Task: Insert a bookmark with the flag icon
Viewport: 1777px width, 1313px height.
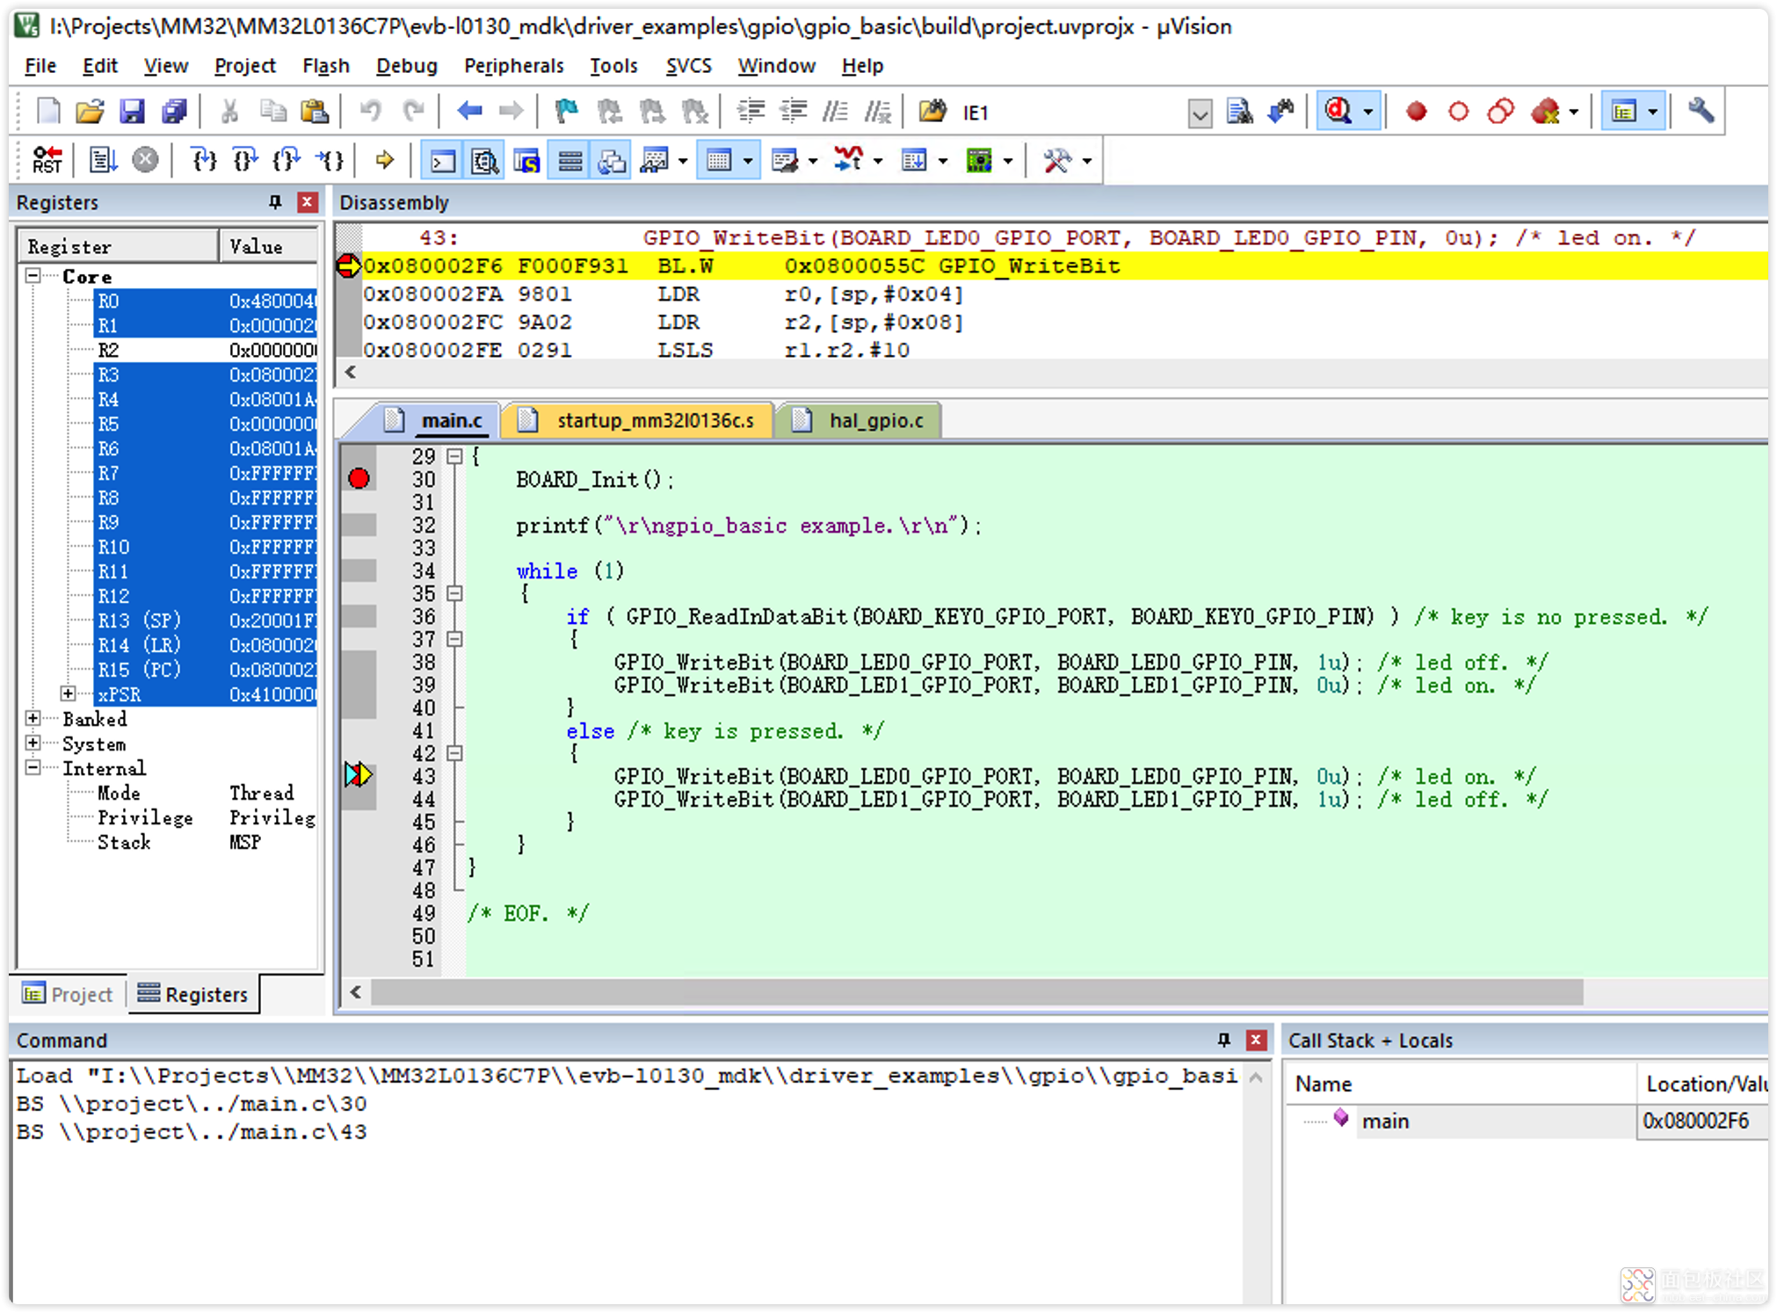Action: (x=566, y=112)
